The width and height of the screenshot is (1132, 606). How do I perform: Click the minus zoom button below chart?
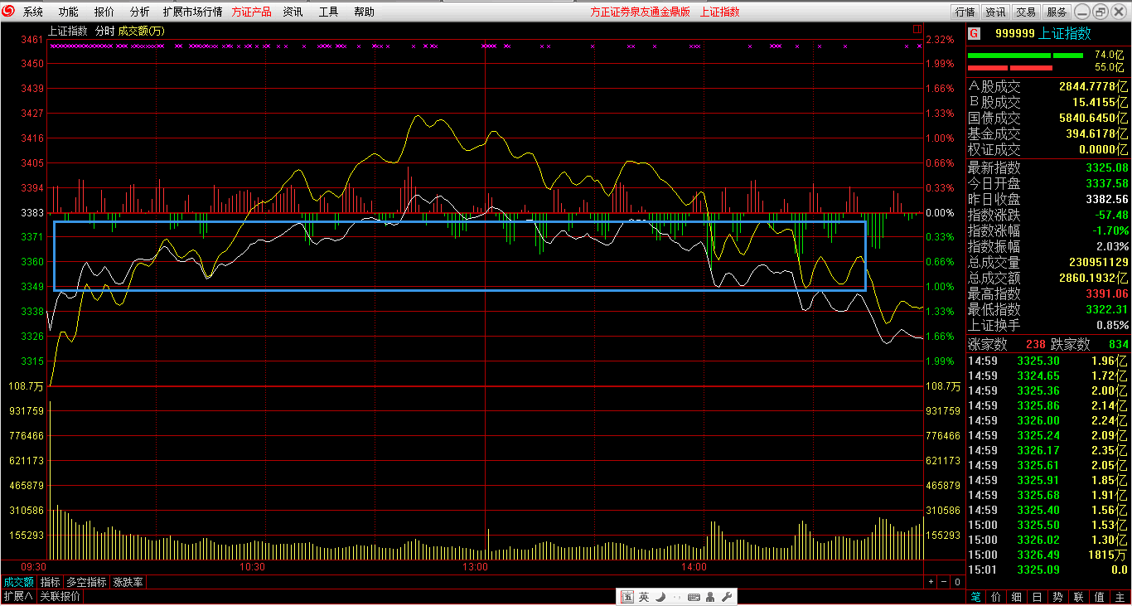click(x=944, y=582)
